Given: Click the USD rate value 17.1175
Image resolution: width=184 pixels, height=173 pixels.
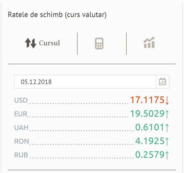Looking at the screenshot, I should click(x=147, y=100).
